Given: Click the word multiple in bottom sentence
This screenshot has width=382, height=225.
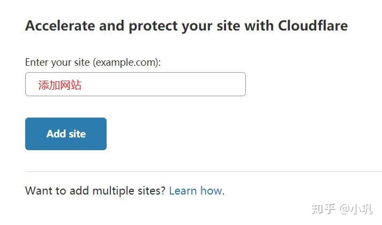Looking at the screenshot, I should [x=113, y=191].
